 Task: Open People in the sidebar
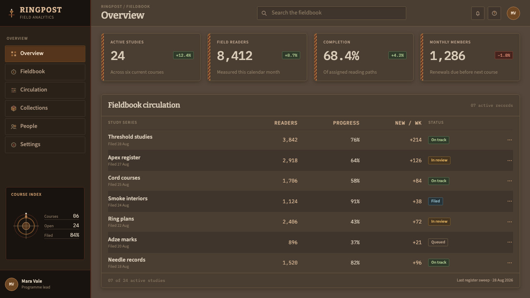[45, 127]
